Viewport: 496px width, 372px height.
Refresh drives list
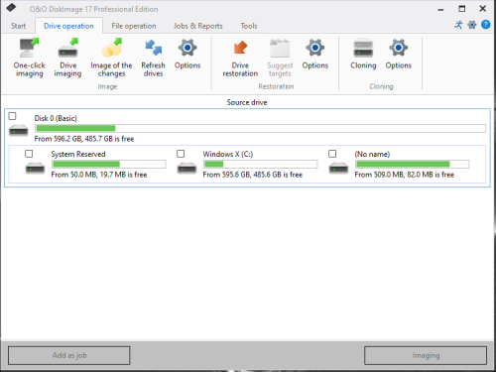(x=153, y=58)
